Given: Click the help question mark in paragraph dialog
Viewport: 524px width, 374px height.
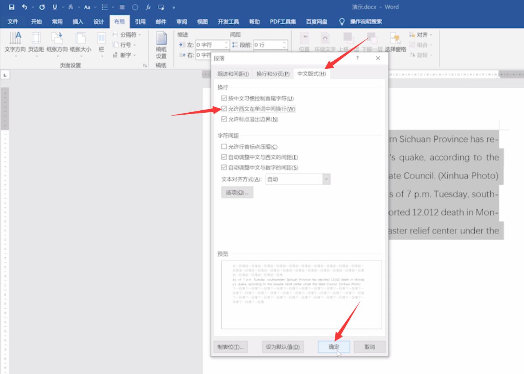Looking at the screenshot, I should pyautogui.click(x=357, y=58).
